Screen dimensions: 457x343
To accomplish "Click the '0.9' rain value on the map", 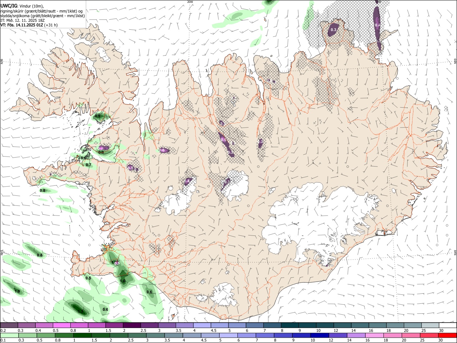I will coord(97,116).
